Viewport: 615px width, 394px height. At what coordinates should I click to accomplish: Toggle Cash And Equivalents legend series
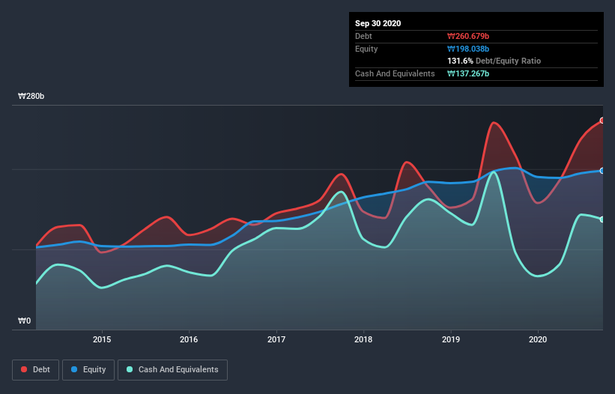(172, 370)
